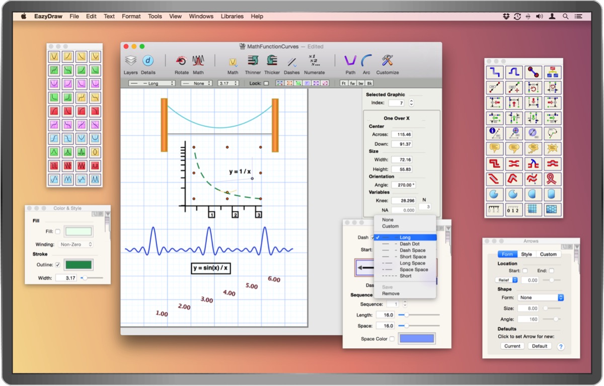
Task: Select the Arc tool icon
Action: tap(366, 61)
